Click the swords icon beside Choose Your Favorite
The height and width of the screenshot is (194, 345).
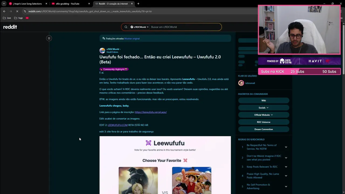[x=185, y=160]
